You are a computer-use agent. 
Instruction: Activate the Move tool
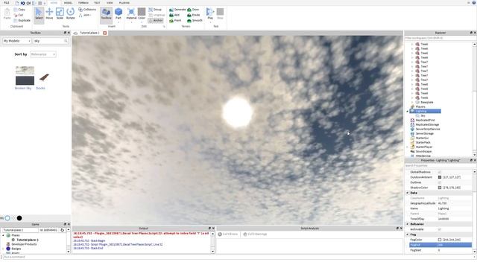[49, 14]
